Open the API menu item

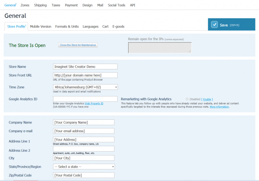pos(133,5)
